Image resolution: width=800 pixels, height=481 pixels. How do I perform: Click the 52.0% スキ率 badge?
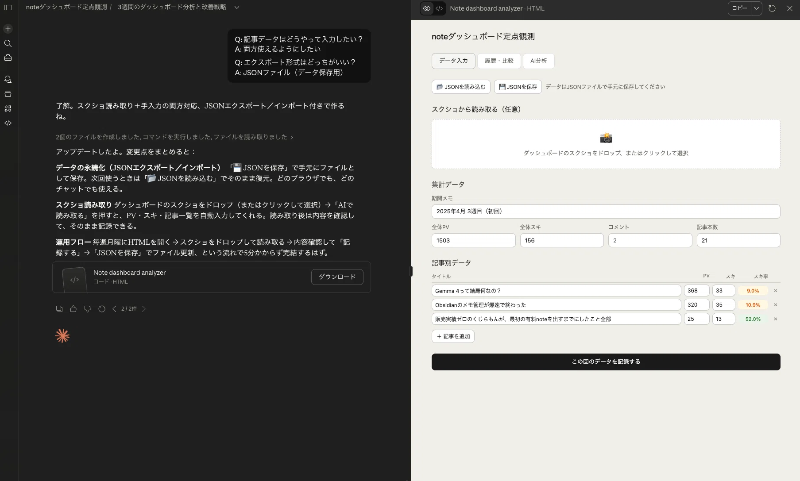(x=753, y=319)
